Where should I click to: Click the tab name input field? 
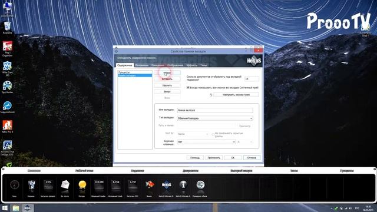(x=215, y=110)
